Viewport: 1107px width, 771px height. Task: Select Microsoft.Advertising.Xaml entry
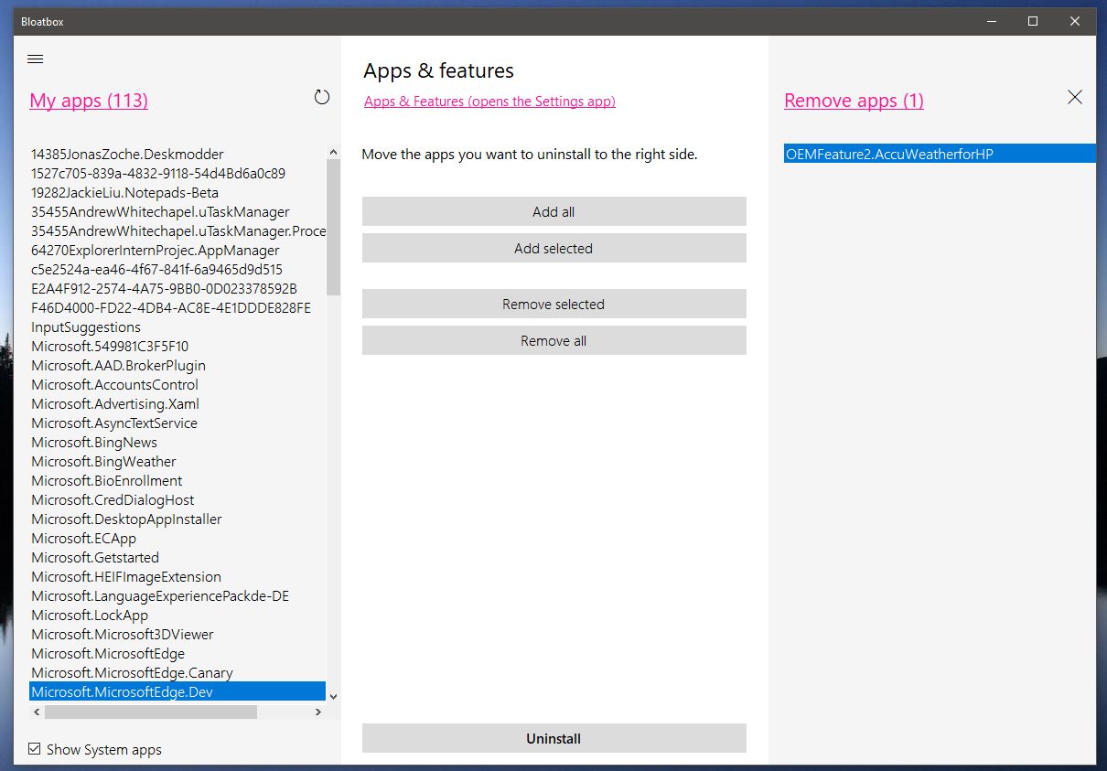pyautogui.click(x=177, y=403)
